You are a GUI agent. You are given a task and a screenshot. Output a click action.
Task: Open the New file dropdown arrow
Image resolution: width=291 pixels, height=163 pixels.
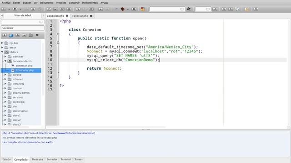tap(9, 9)
